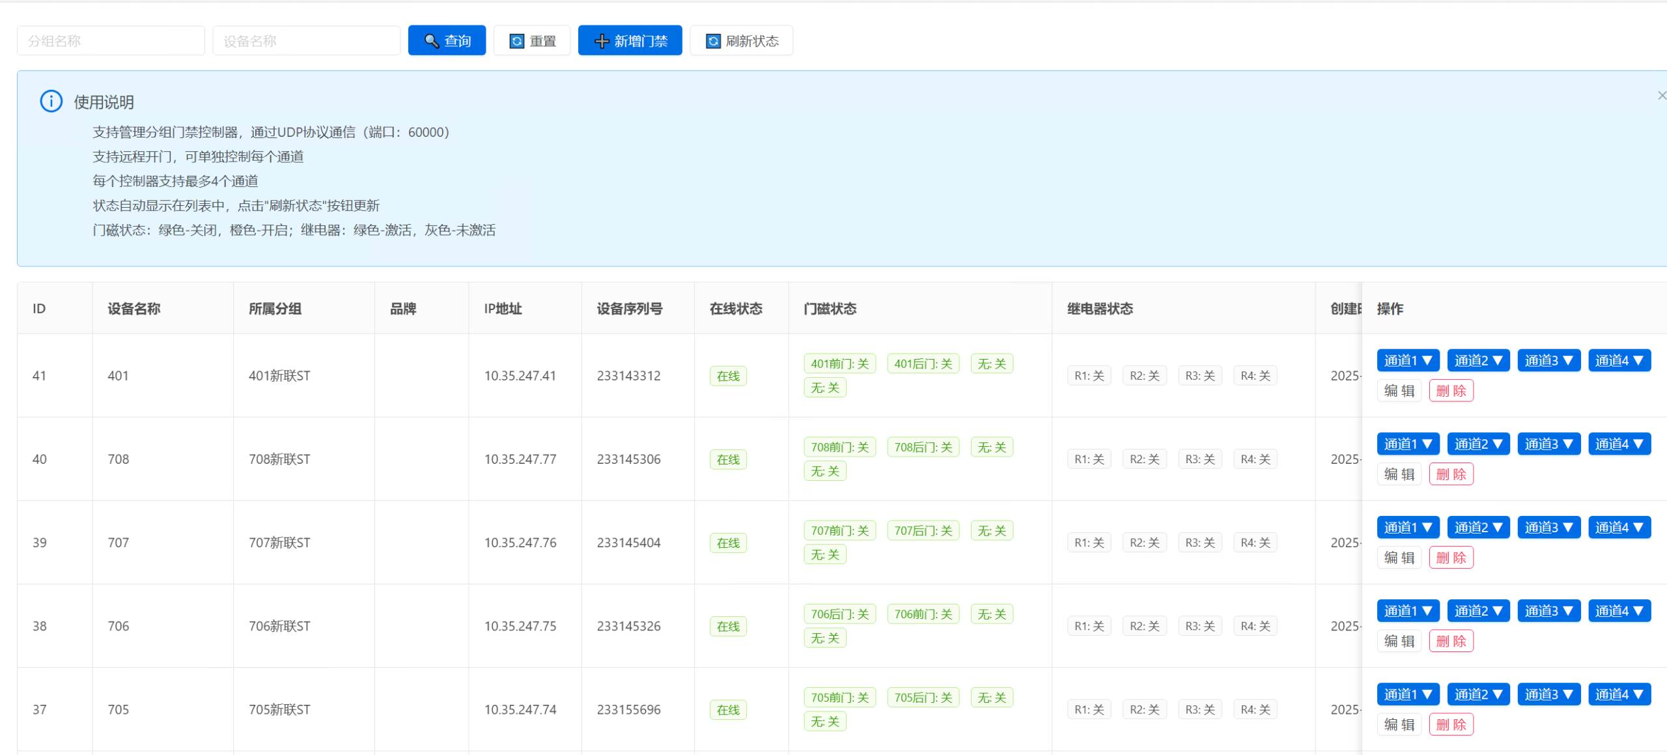Click the refresh icon on 刷新状态
Image resolution: width=1667 pixels, height=755 pixels.
(713, 41)
